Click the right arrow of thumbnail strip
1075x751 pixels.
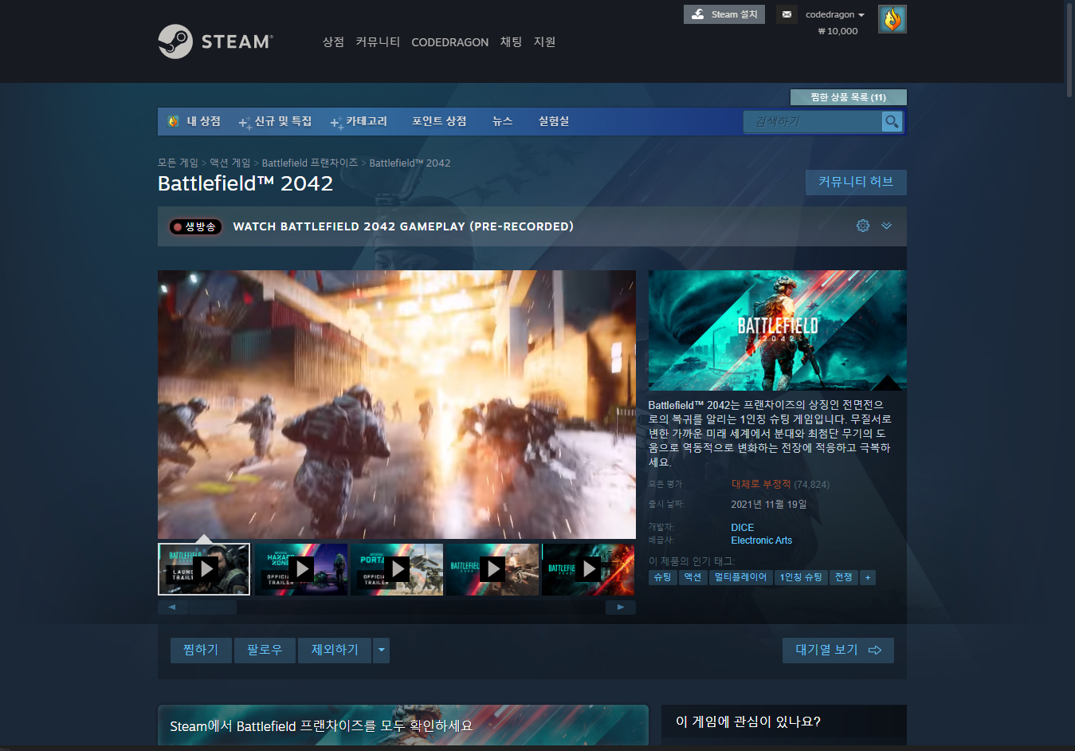[x=621, y=607]
